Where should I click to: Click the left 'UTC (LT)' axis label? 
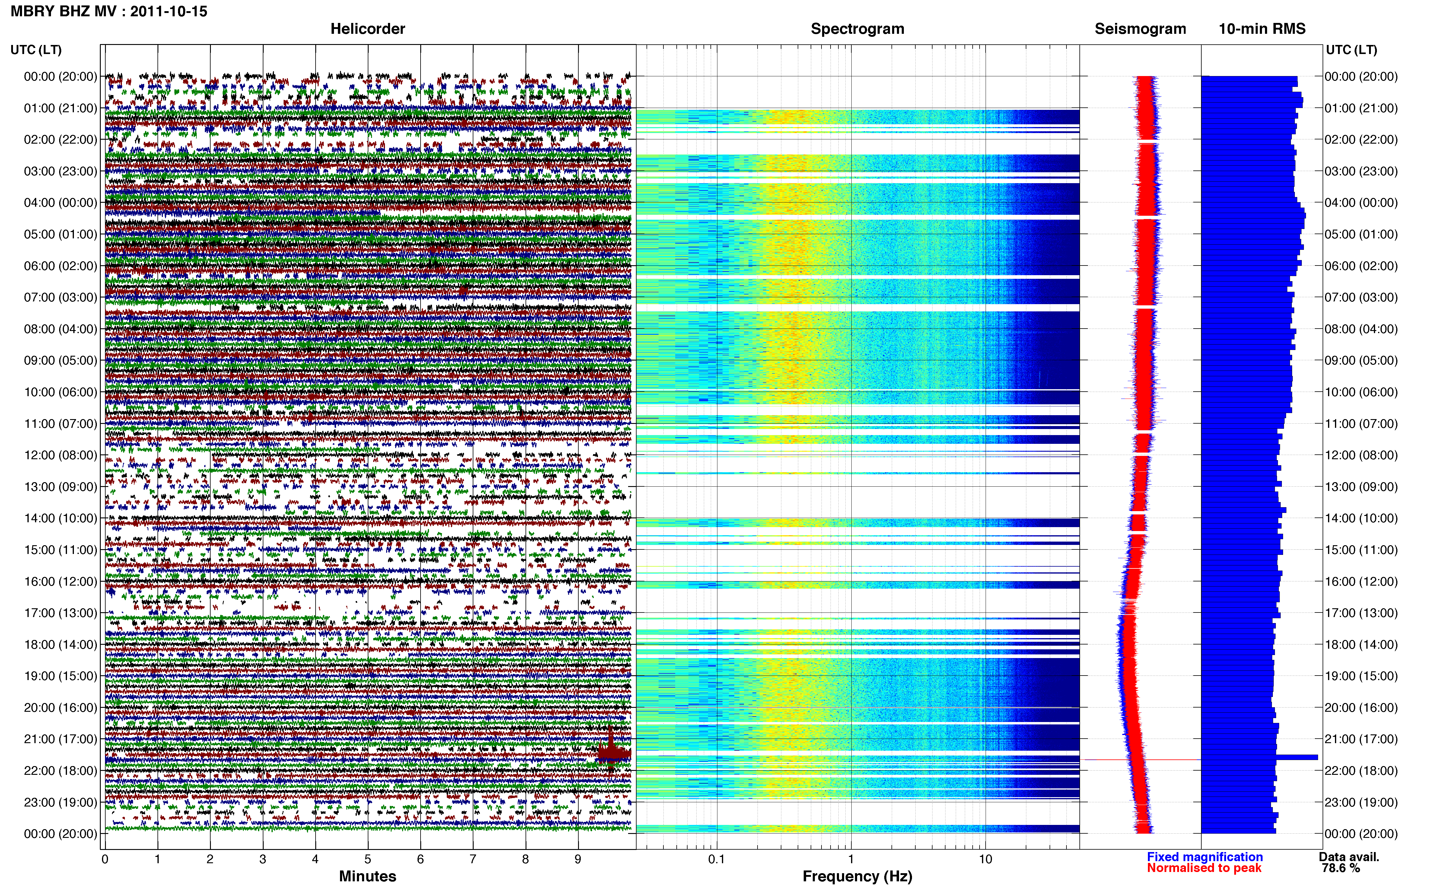pyautogui.click(x=36, y=50)
